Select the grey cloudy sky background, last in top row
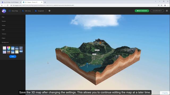The image size is (170, 95). (x=21, y=48)
